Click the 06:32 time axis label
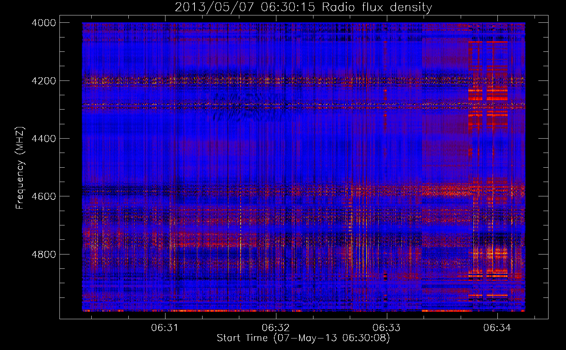 click(x=276, y=328)
